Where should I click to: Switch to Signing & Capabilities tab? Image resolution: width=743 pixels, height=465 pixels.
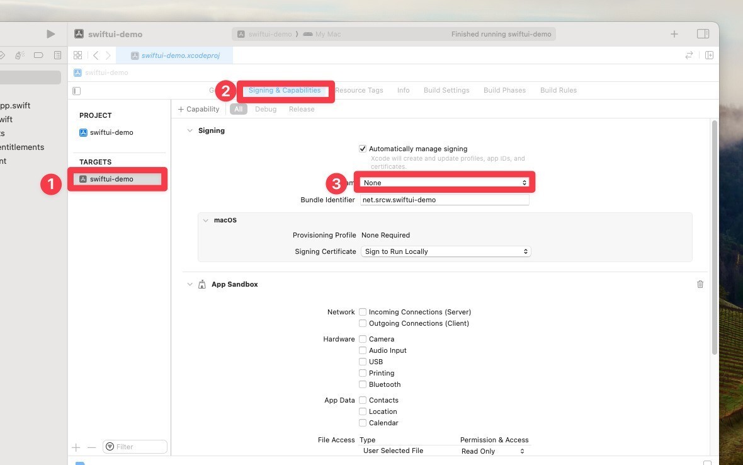(x=285, y=90)
